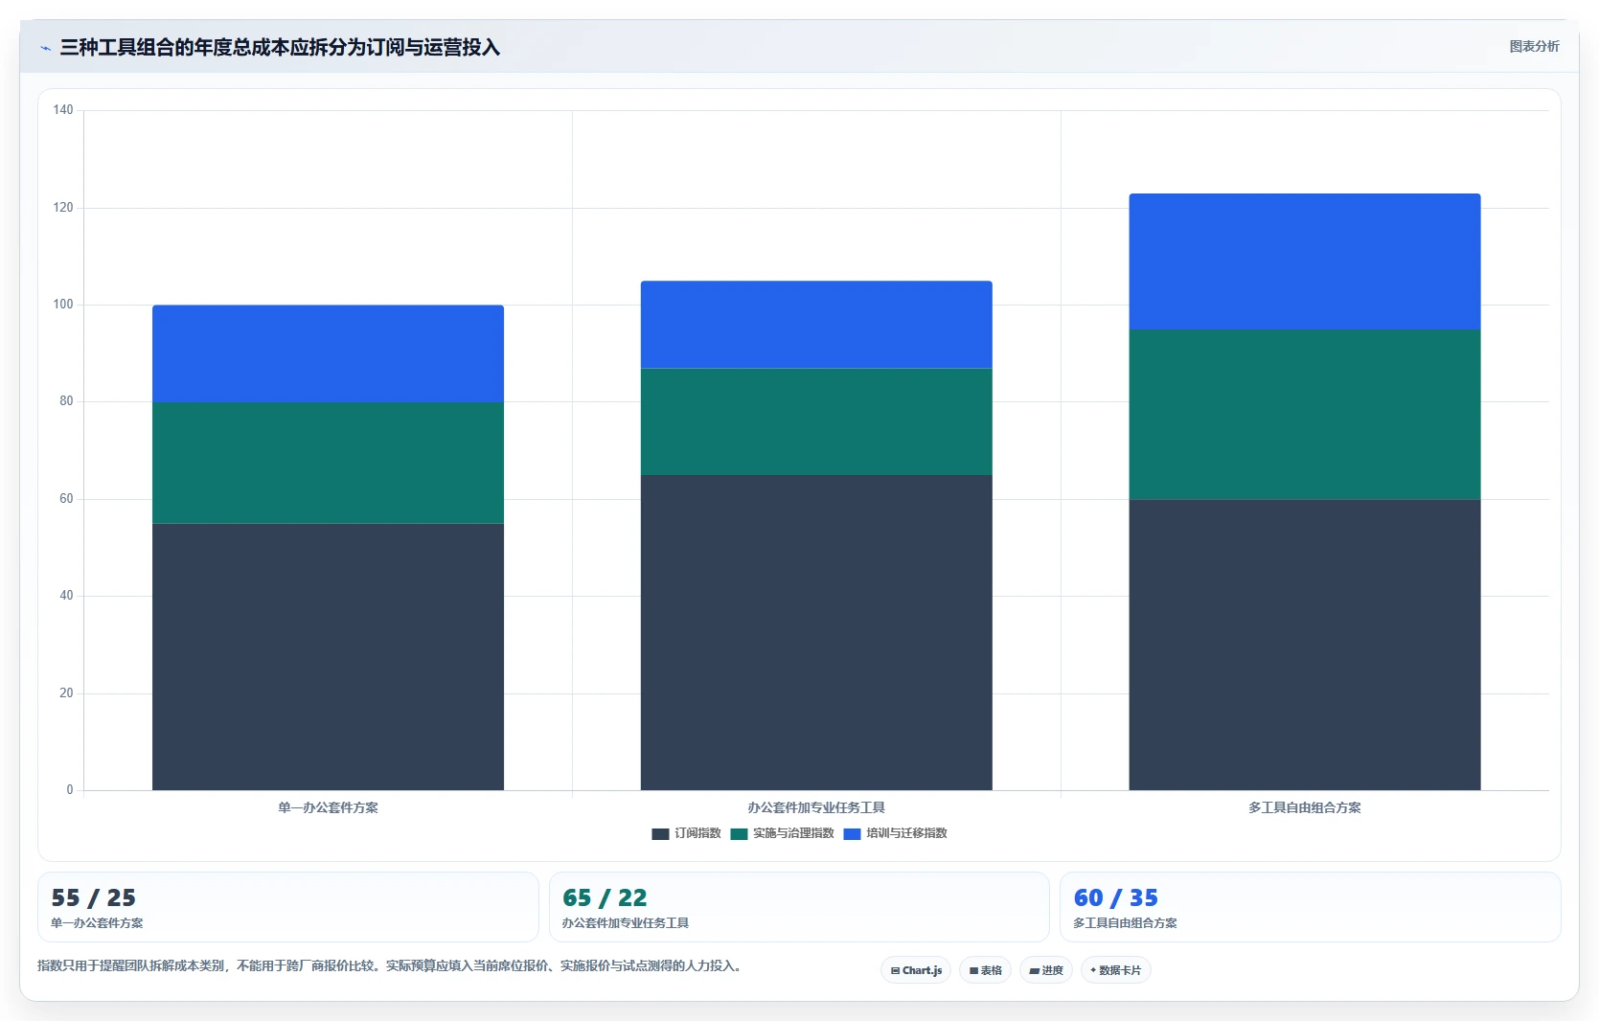Screen dimensions: 1599x1021
Task: Click 办公套件加专业任务工具 caption in the stat card
Action: click(626, 923)
